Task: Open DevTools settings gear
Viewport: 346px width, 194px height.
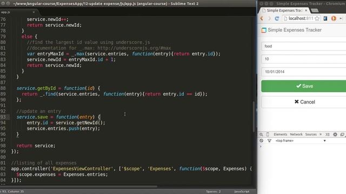Action: pos(335,134)
